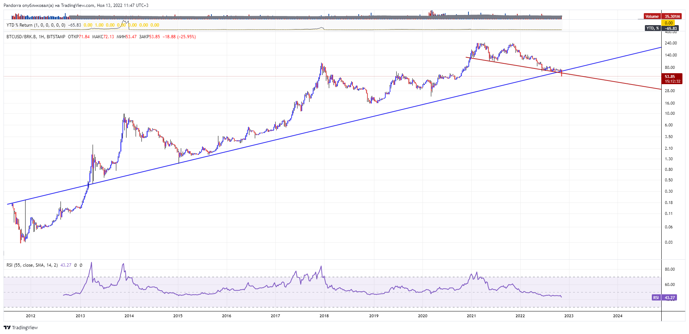Click the 140.00 price scale value
Image resolution: width=689 pixels, height=334 pixels.
click(671, 55)
